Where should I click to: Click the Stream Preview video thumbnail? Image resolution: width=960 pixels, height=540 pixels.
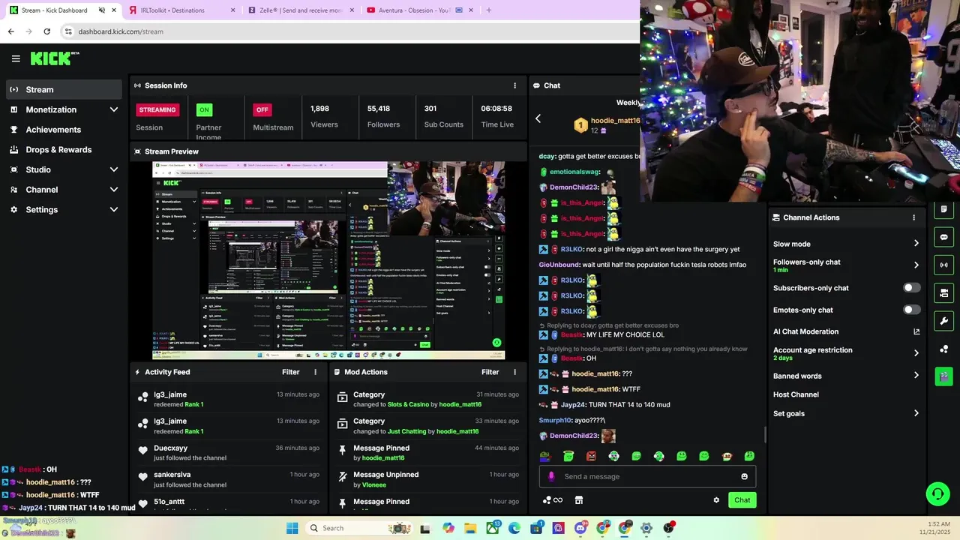pyautogui.click(x=328, y=261)
